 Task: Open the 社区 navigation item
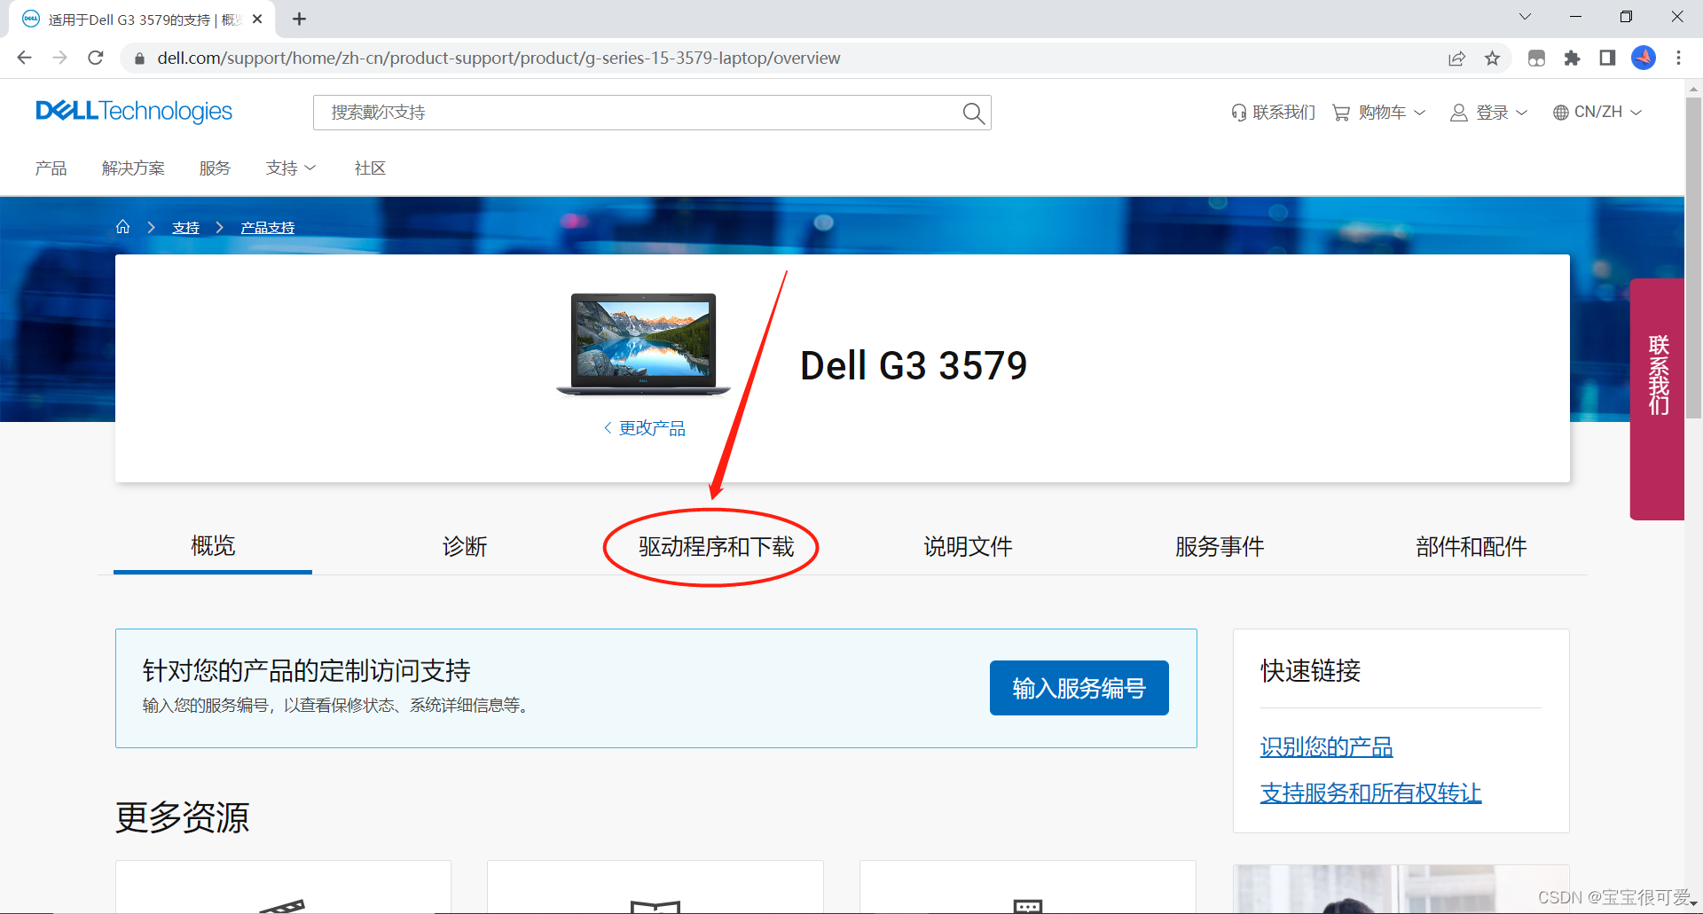coord(370,168)
